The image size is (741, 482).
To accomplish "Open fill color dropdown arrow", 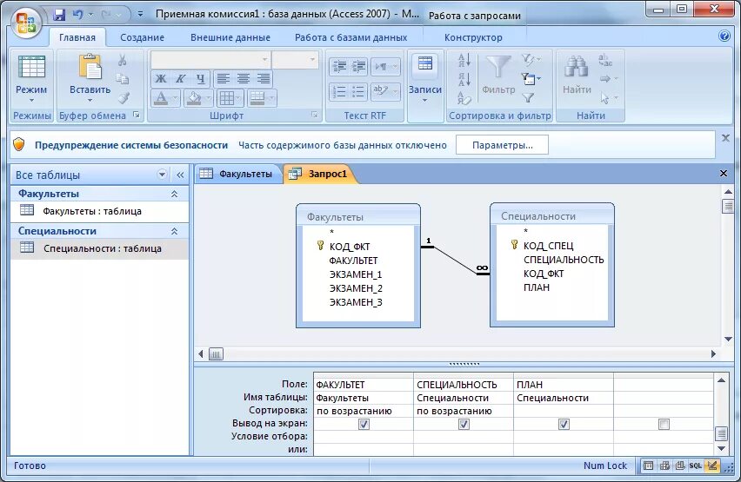I will point(208,98).
